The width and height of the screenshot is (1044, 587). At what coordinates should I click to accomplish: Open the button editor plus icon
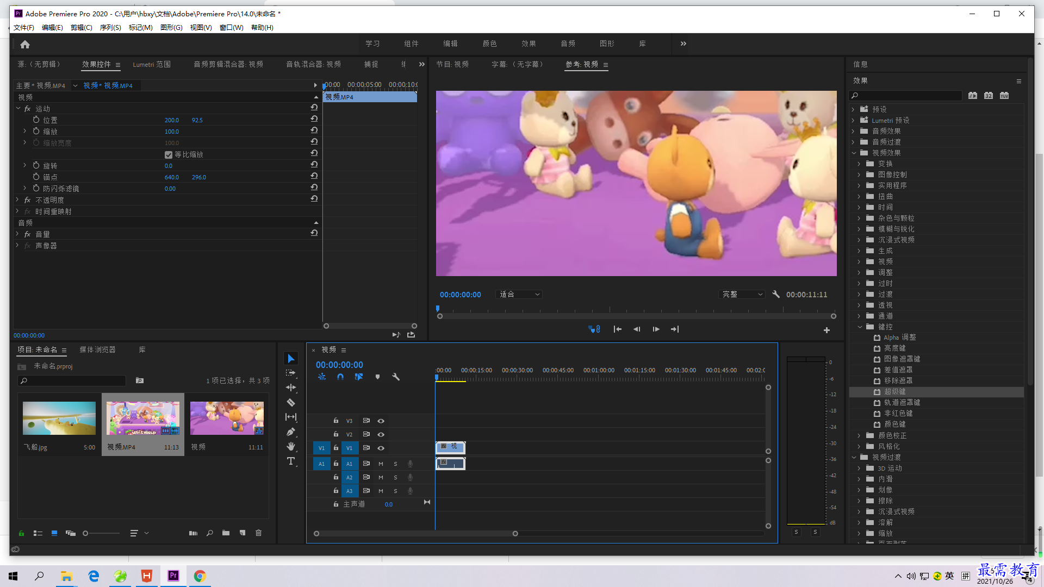[826, 330]
